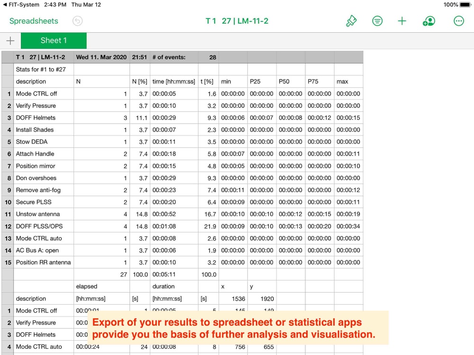Select the 'Install Shades' cell
This screenshot has width=474, height=355.
[x=44, y=130]
